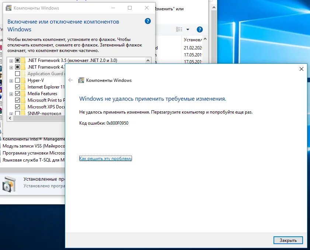Screen dimensions: 310x250
Task: Close the error dialog with X icon
Action: [x=301, y=69]
